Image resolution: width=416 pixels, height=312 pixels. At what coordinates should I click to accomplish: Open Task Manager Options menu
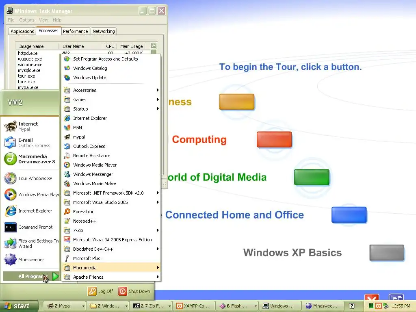coord(26,20)
